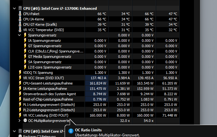Click the lightning icon for GT Media Spannungsversatz
This screenshot has height=137, width=217.
[x=25, y=57]
